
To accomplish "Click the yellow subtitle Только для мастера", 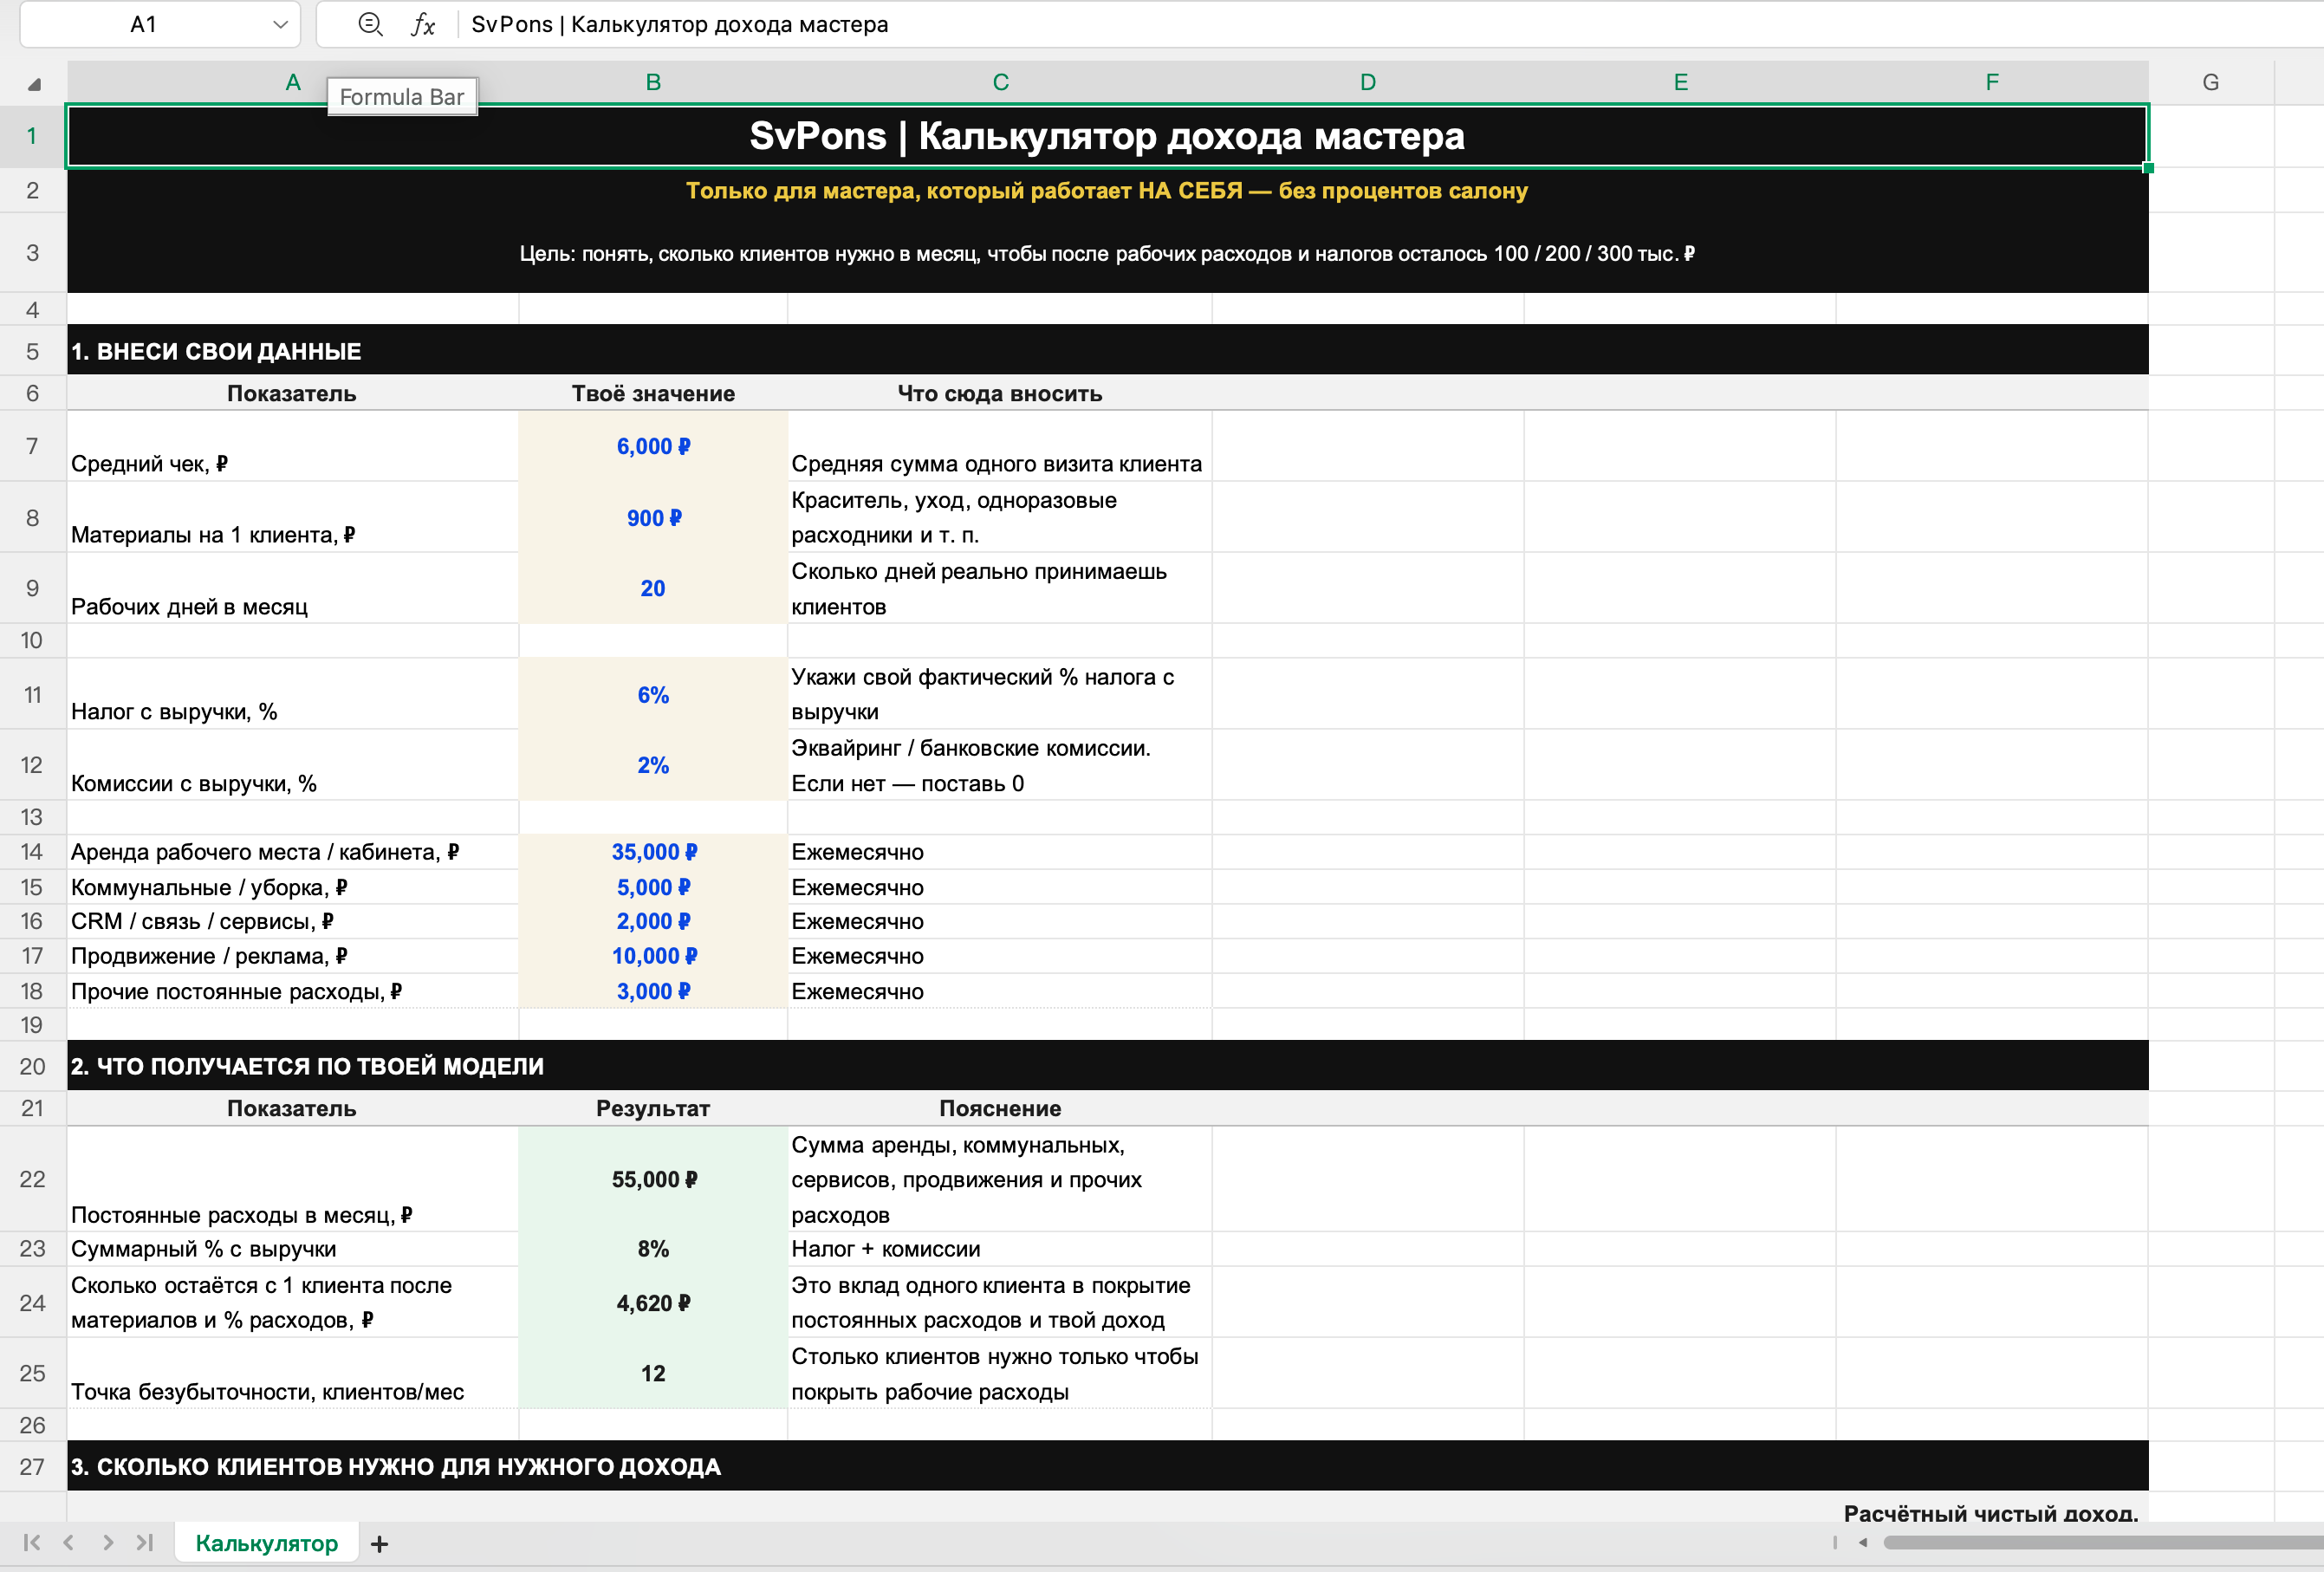I will pyautogui.click(x=1107, y=190).
